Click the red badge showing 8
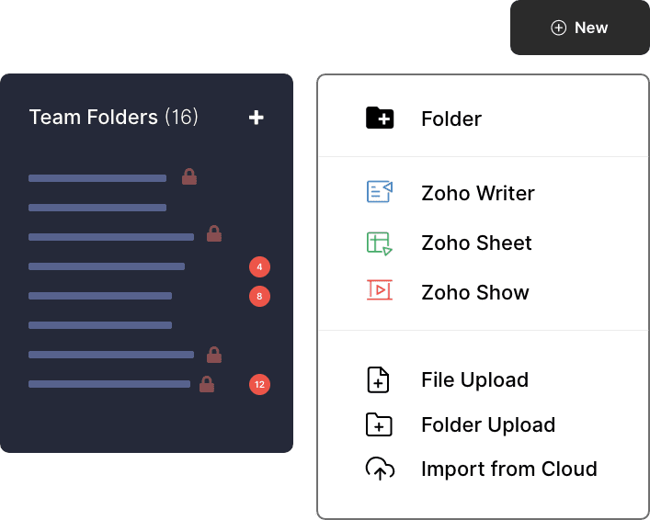Screen dimensions: 650x520 (259, 296)
